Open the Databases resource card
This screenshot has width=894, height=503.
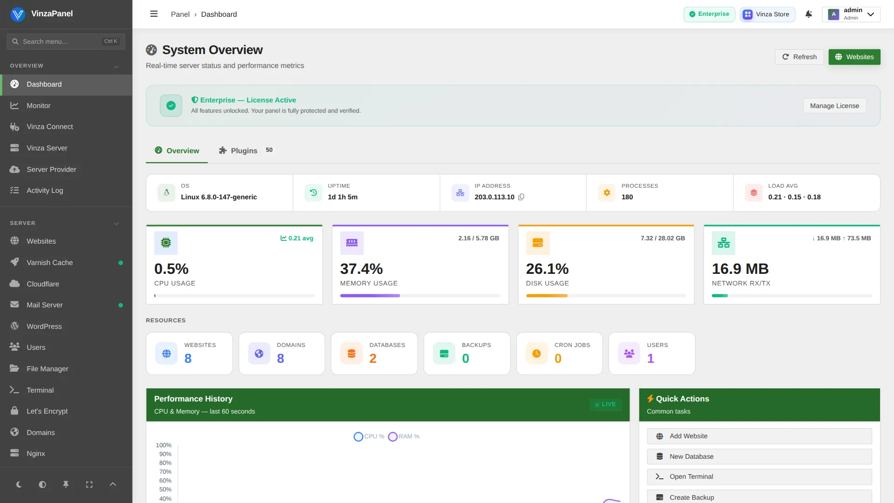click(x=374, y=353)
